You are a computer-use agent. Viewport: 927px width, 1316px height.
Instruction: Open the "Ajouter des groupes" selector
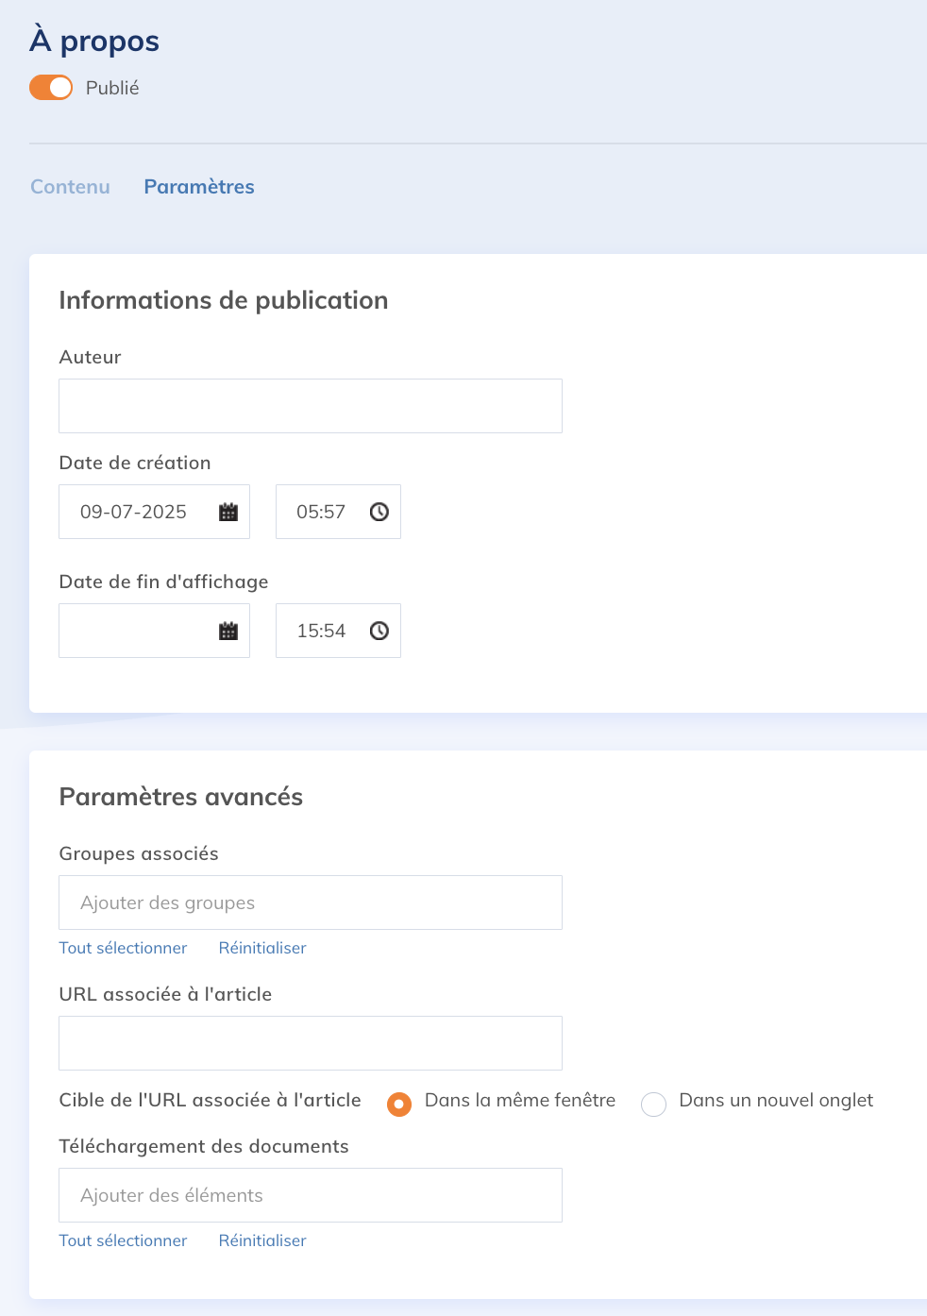click(311, 903)
